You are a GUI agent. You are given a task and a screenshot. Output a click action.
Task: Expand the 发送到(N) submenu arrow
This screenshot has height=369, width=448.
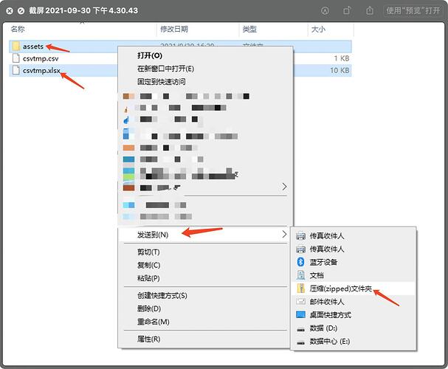coord(284,235)
